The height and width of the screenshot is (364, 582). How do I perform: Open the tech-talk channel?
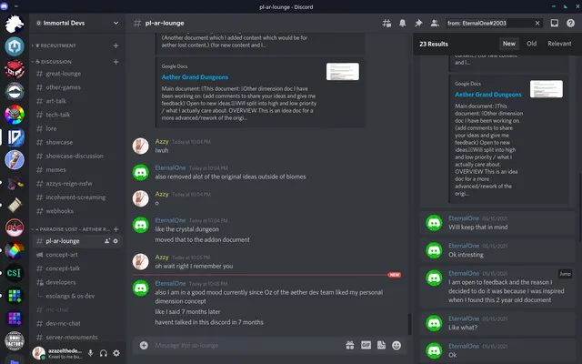point(77,115)
